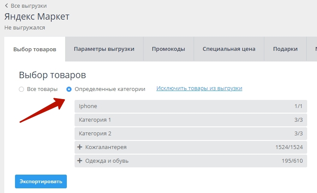Click the 195/610 count in Одежда row
Screen dimensions: 317x193
pyautogui.click(x=292, y=161)
